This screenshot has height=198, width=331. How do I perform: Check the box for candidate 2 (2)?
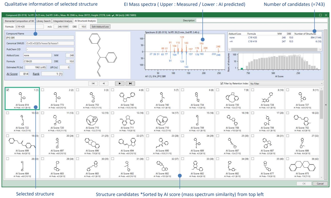pyautogui.click(x=43, y=90)
